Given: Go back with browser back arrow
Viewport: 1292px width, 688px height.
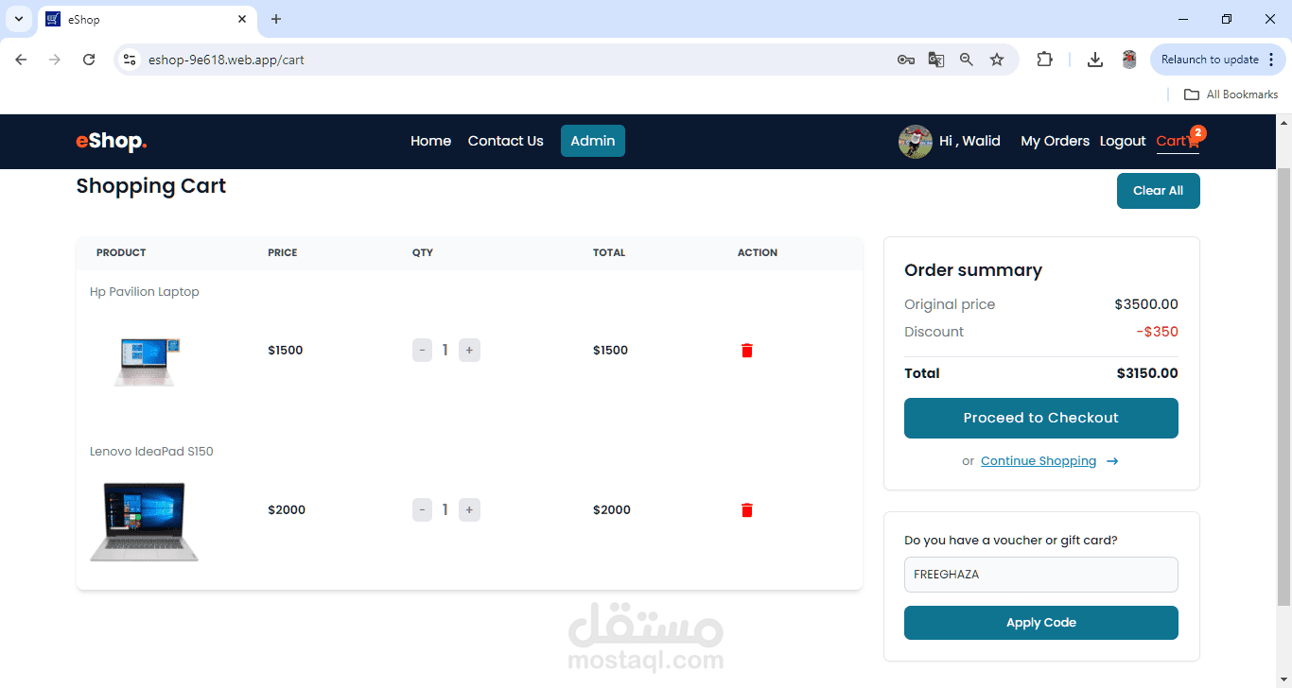Looking at the screenshot, I should point(21,60).
